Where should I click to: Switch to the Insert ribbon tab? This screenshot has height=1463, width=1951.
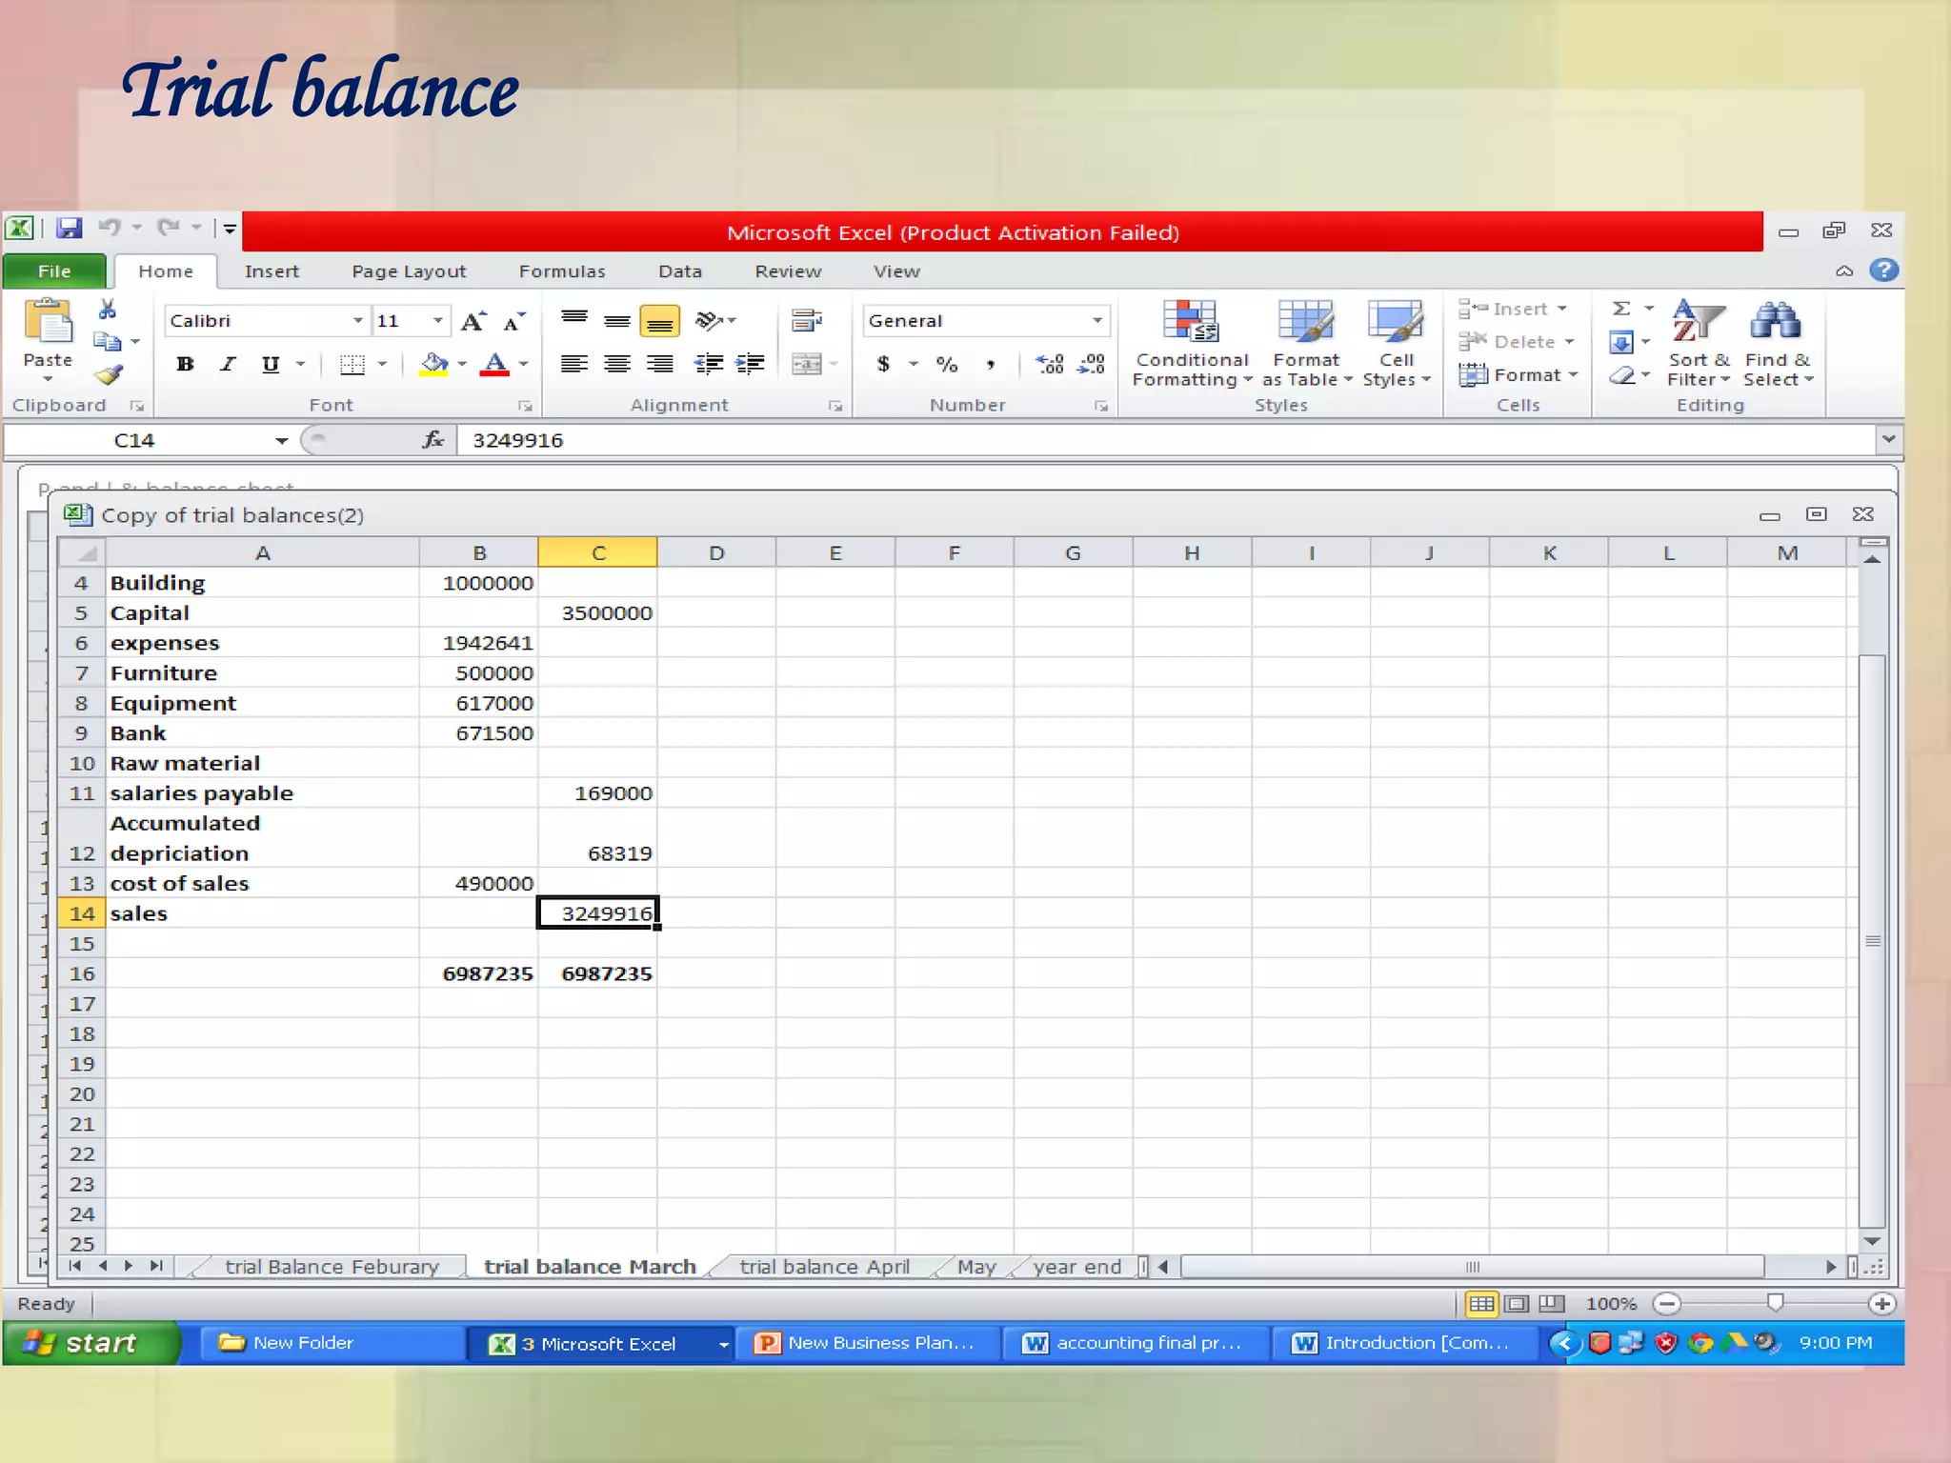click(272, 271)
